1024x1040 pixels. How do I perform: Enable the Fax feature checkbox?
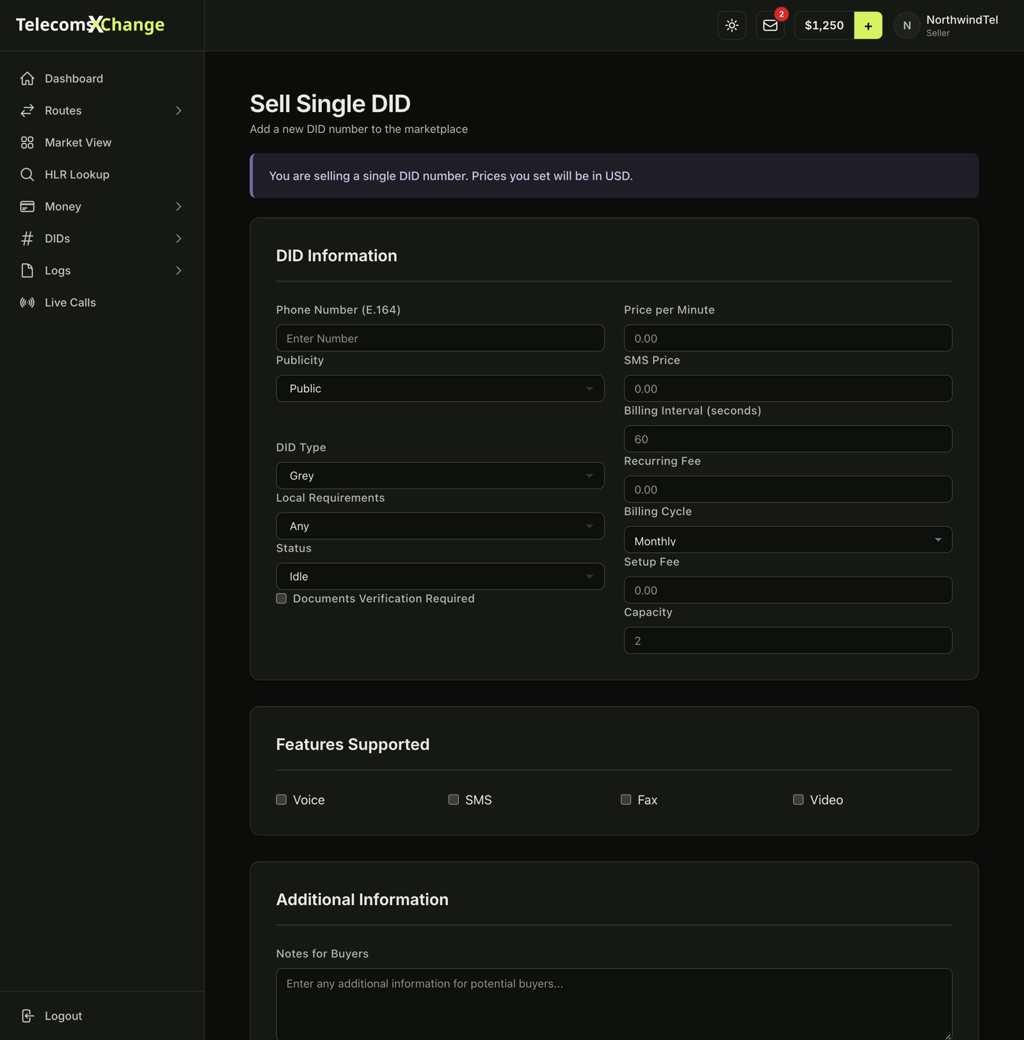click(626, 799)
